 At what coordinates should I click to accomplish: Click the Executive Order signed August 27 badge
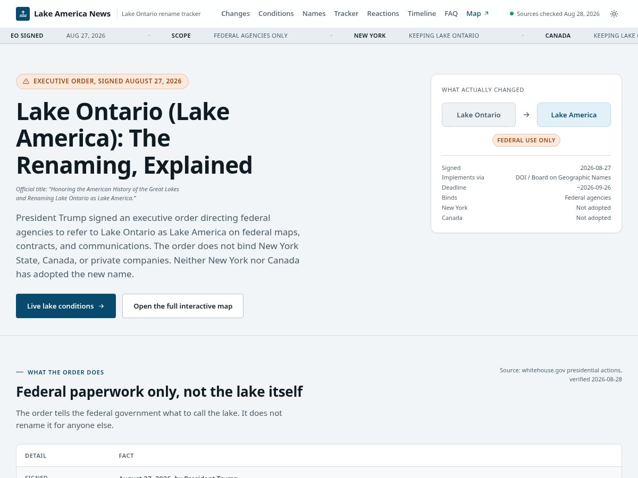tap(102, 81)
